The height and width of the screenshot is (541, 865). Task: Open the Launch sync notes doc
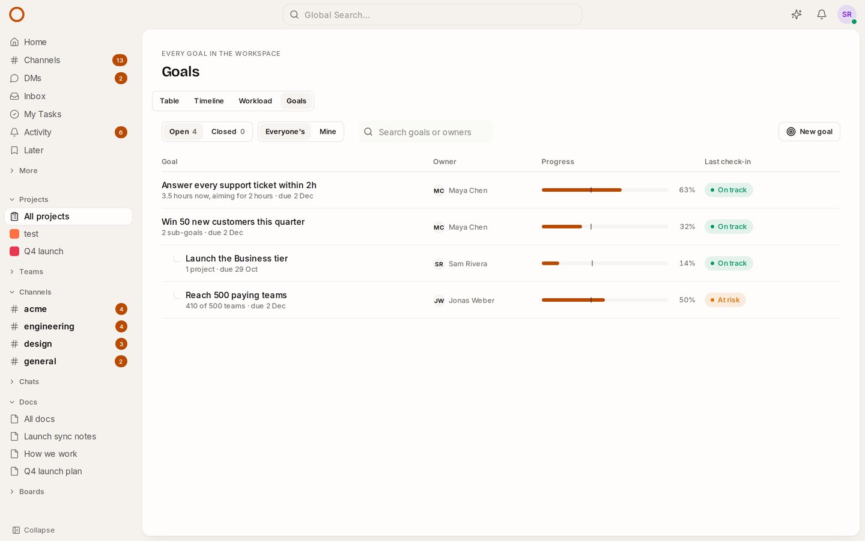(68, 436)
